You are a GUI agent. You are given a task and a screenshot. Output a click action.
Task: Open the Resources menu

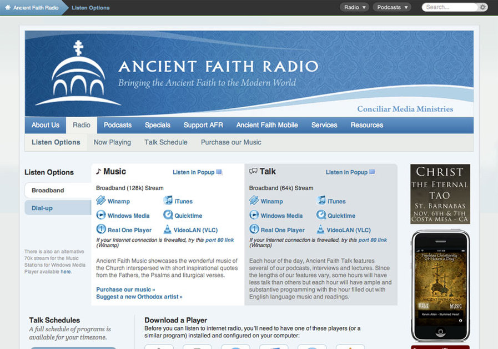tap(367, 125)
